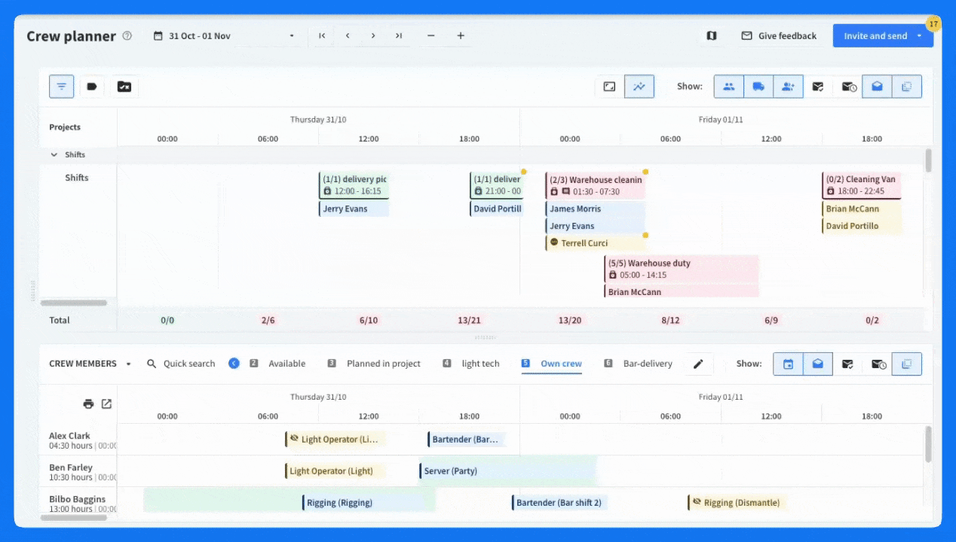The height and width of the screenshot is (542, 956).
Task: Open the project folder status filter
Action: (124, 87)
